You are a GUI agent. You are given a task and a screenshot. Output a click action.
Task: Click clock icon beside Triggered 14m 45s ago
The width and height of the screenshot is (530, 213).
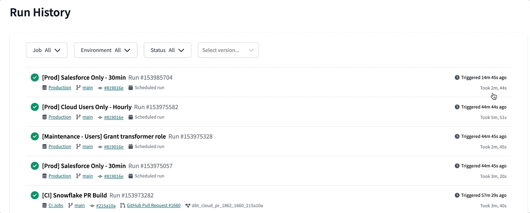click(x=457, y=77)
